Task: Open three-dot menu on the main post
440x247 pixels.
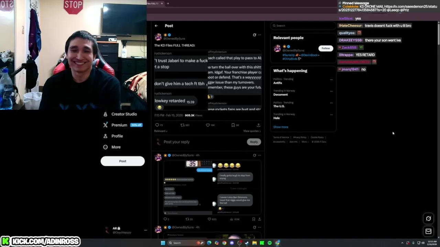Action: tap(260, 35)
